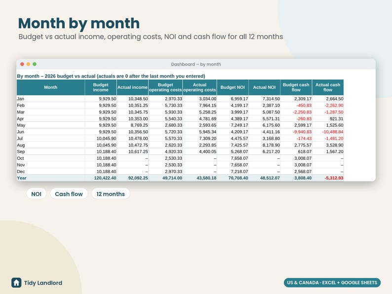The image size is (392, 294).
Task: Click the Actual cash flow column header
Action: [x=328, y=87]
